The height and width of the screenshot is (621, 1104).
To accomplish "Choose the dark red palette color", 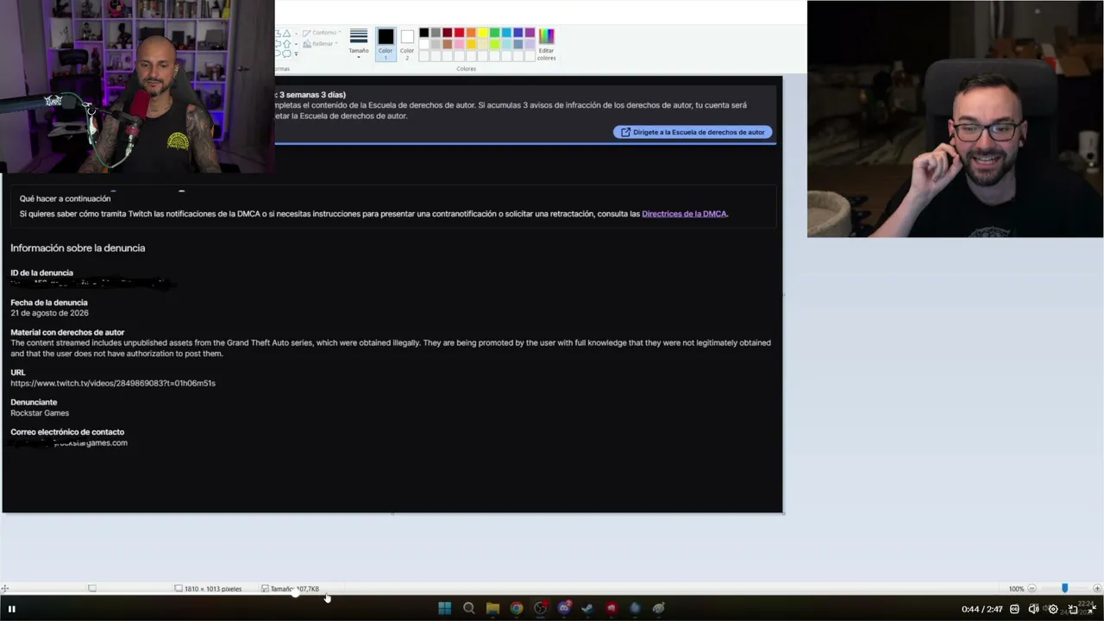I will coord(447,33).
